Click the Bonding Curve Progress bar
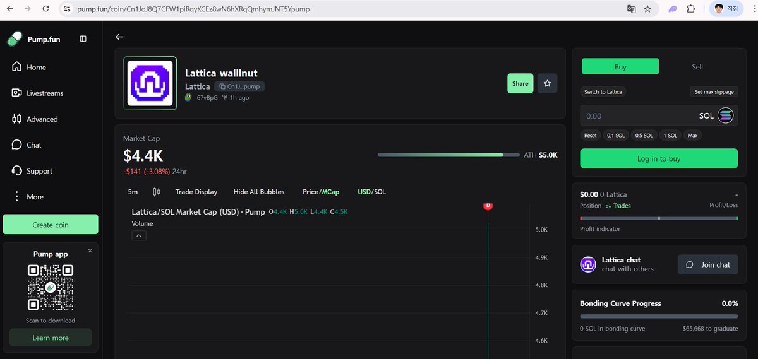Viewport: 758px width, 359px height. pyautogui.click(x=659, y=316)
